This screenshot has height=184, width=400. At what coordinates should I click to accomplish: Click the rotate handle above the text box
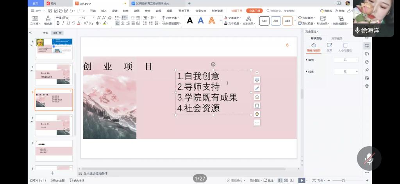click(x=213, y=64)
